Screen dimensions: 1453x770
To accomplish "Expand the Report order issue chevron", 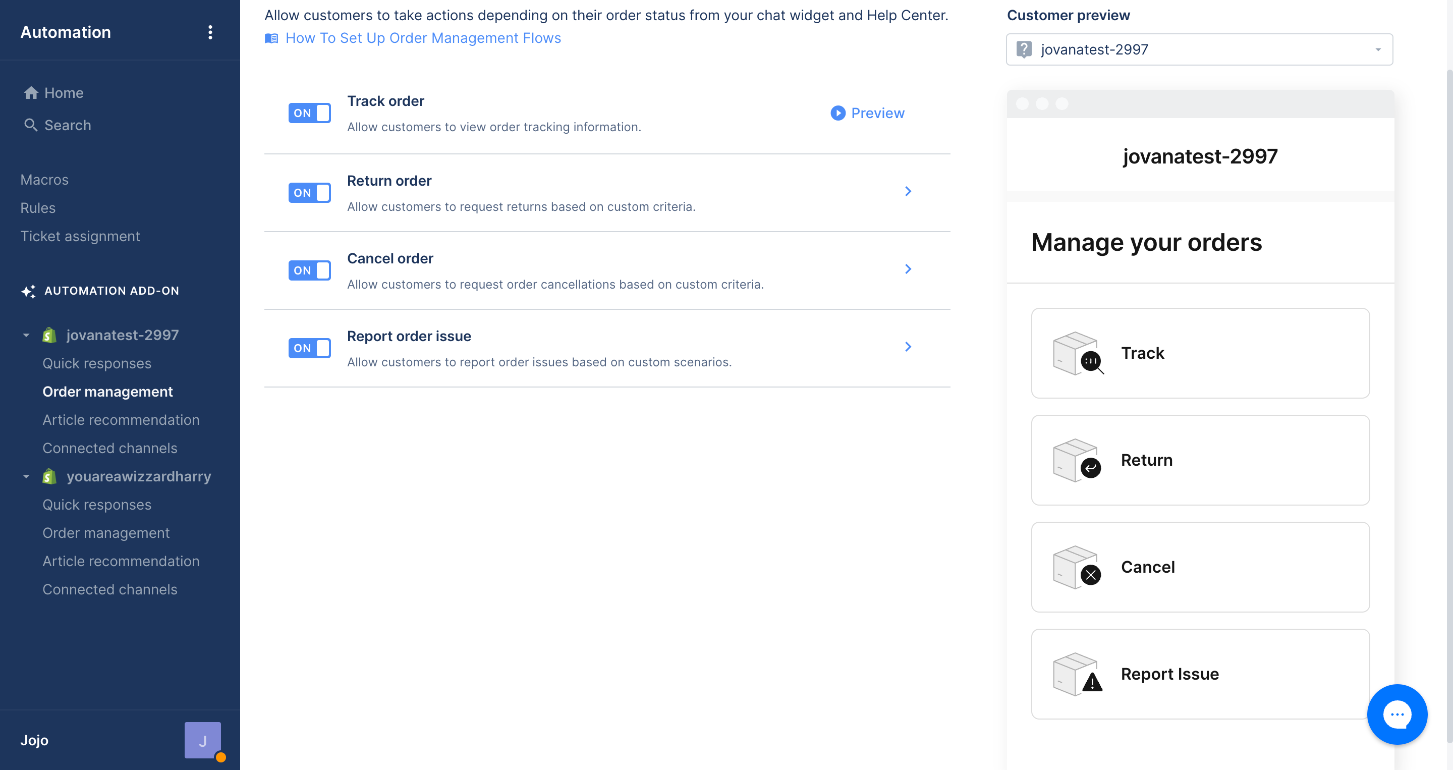I will 908,347.
